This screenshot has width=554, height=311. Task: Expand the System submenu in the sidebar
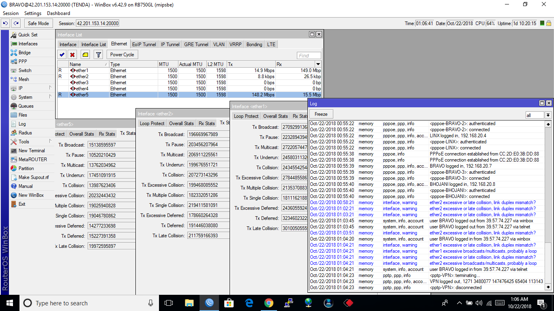26,97
